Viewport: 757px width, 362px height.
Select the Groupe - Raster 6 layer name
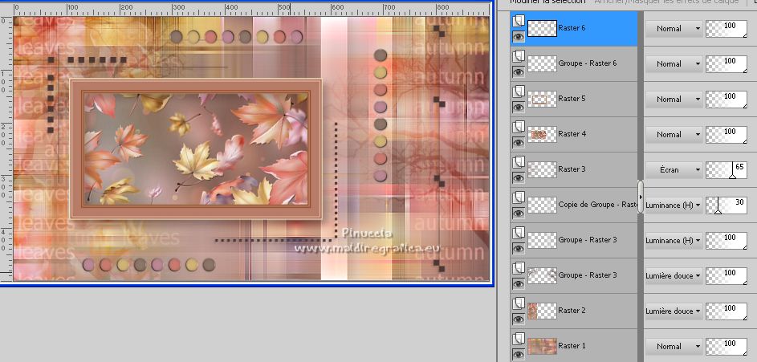pos(587,63)
